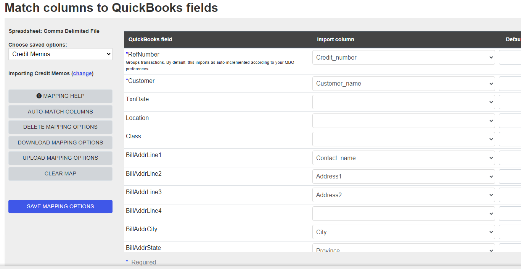This screenshot has width=521, height=269.
Task: Click the BillAddrLine1 default value field
Action: click(510, 158)
